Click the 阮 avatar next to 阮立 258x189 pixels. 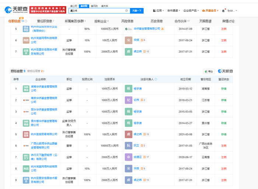pos(128,146)
